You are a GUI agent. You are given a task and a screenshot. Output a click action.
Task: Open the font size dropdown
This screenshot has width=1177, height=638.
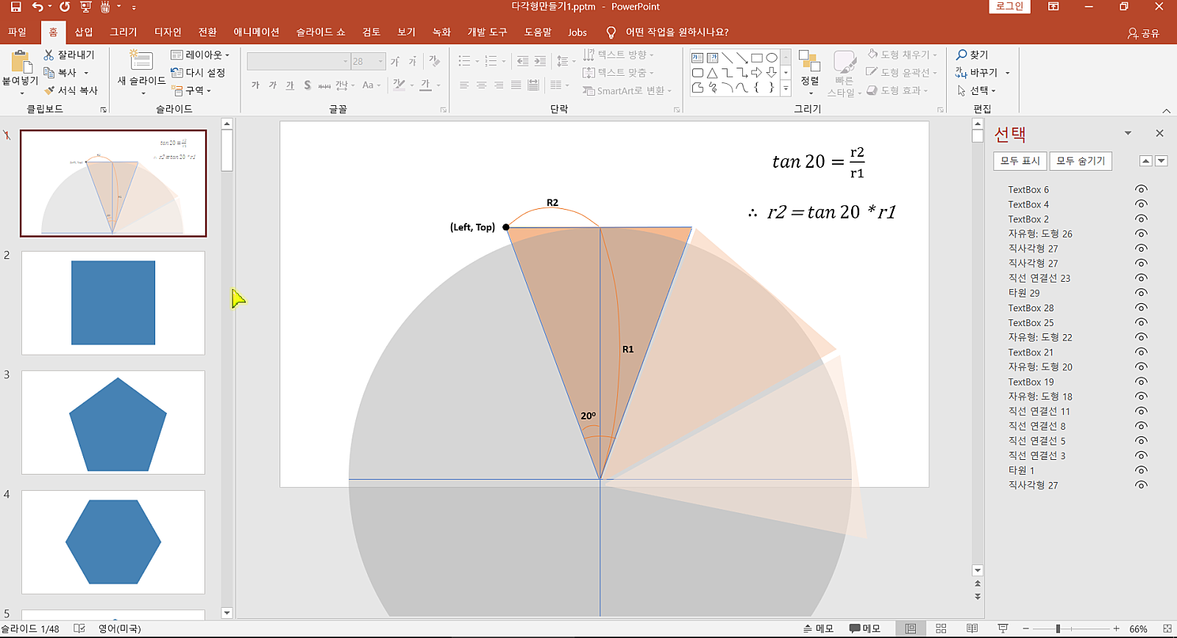pos(380,61)
